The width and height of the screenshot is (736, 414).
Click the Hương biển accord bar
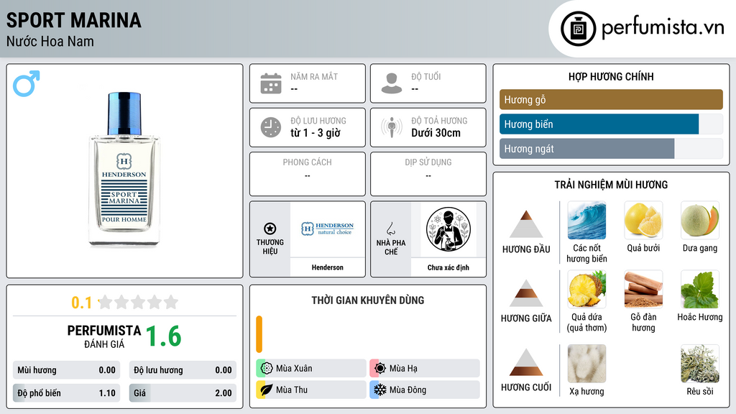tap(611, 124)
